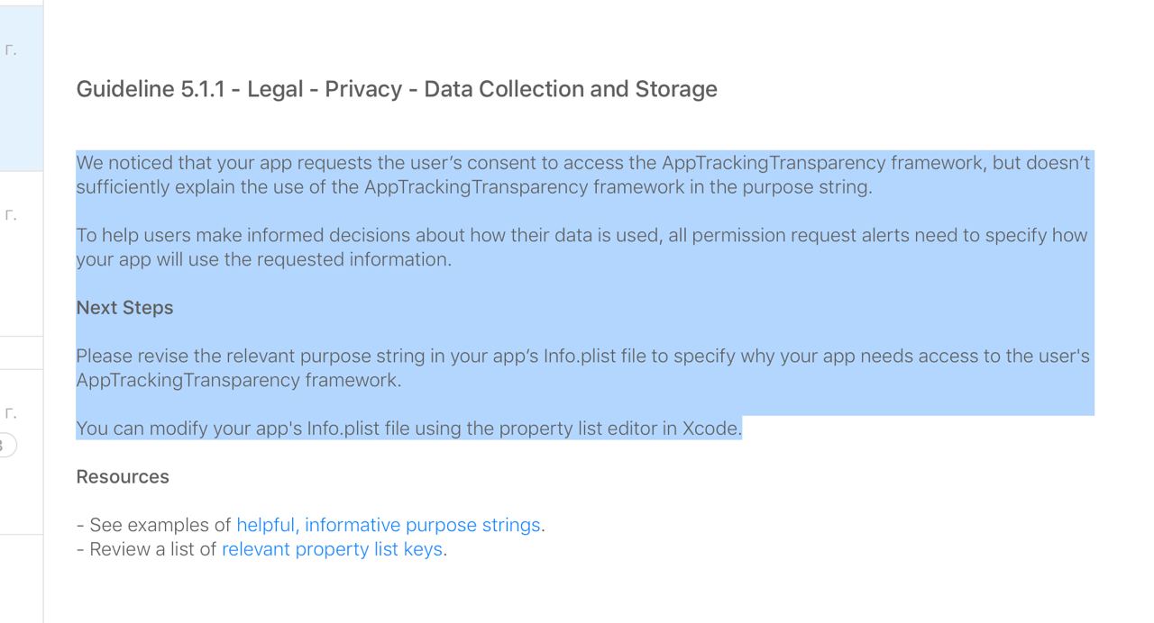Click "your app will use the requested information" line
Image resolution: width=1154 pixels, height=623 pixels.
point(263,260)
